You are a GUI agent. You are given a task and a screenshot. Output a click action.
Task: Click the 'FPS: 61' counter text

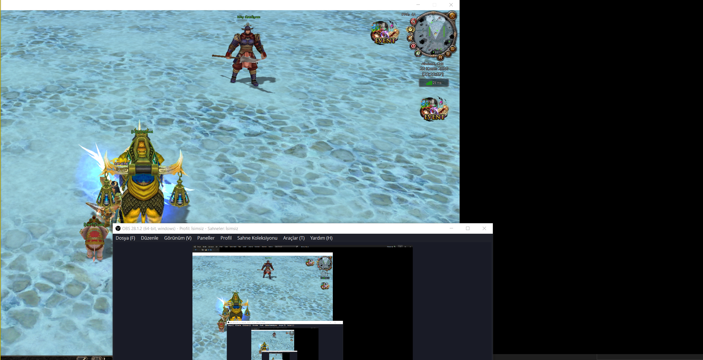pyautogui.click(x=409, y=14)
